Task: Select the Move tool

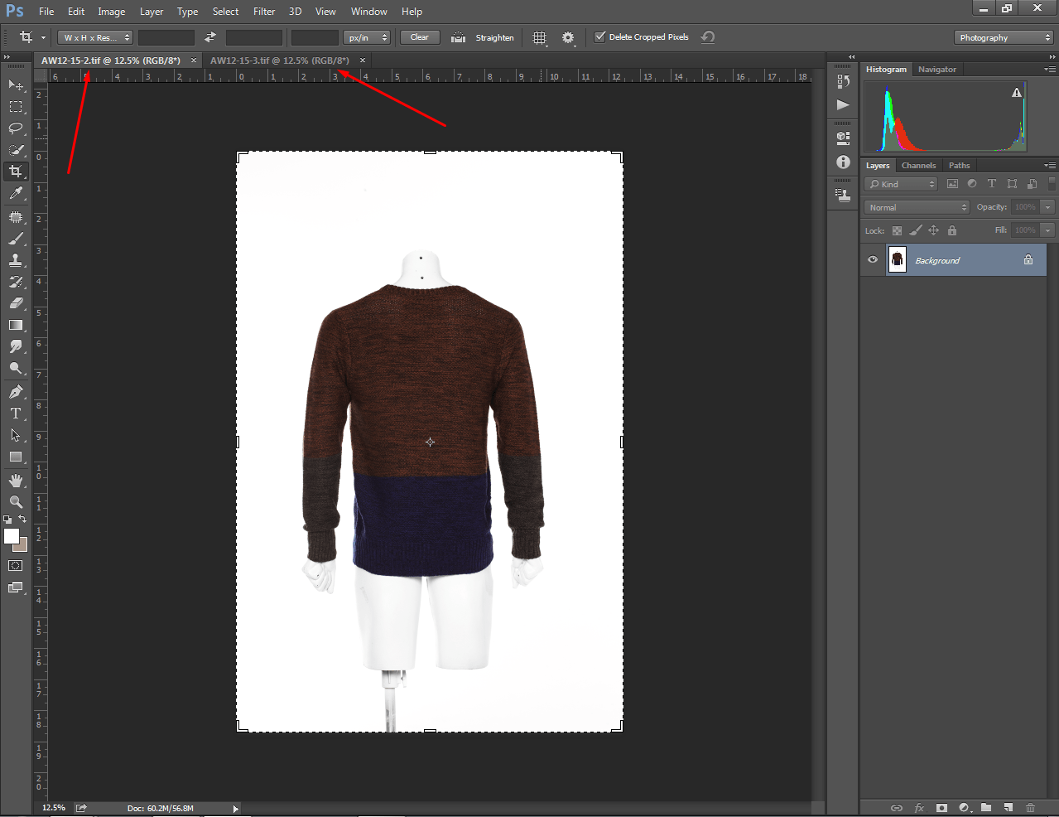Action: (16, 85)
